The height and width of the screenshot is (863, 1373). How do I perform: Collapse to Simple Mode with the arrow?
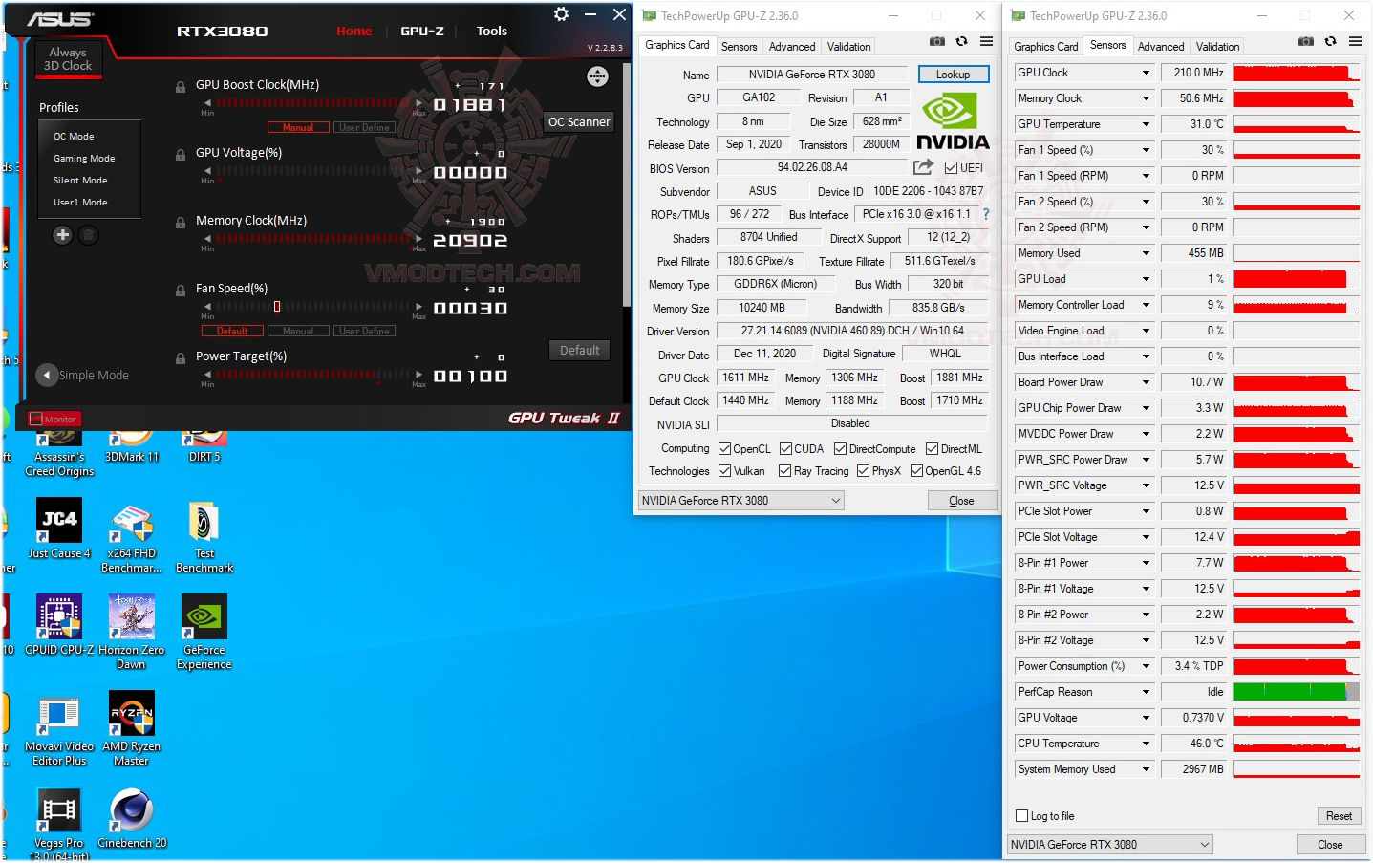pyautogui.click(x=47, y=375)
